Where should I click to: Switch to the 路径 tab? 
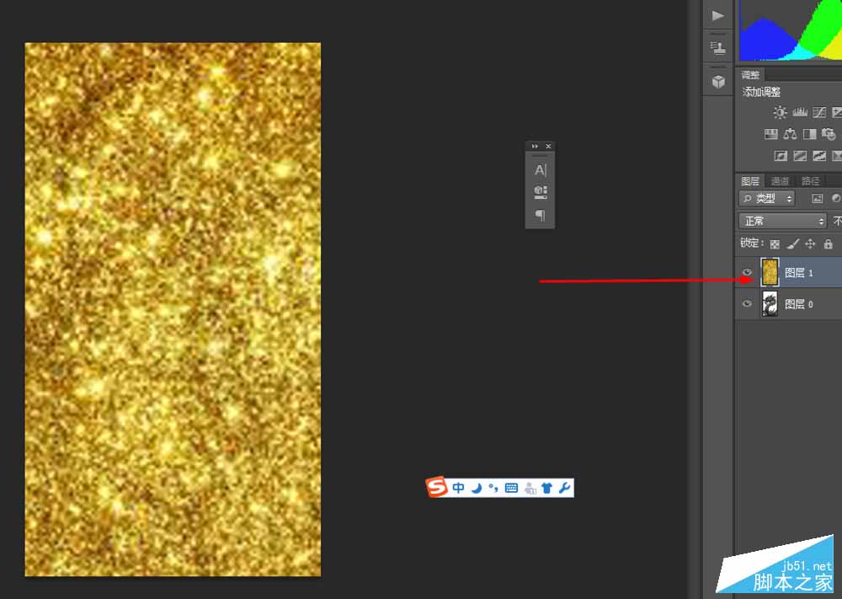(x=810, y=181)
